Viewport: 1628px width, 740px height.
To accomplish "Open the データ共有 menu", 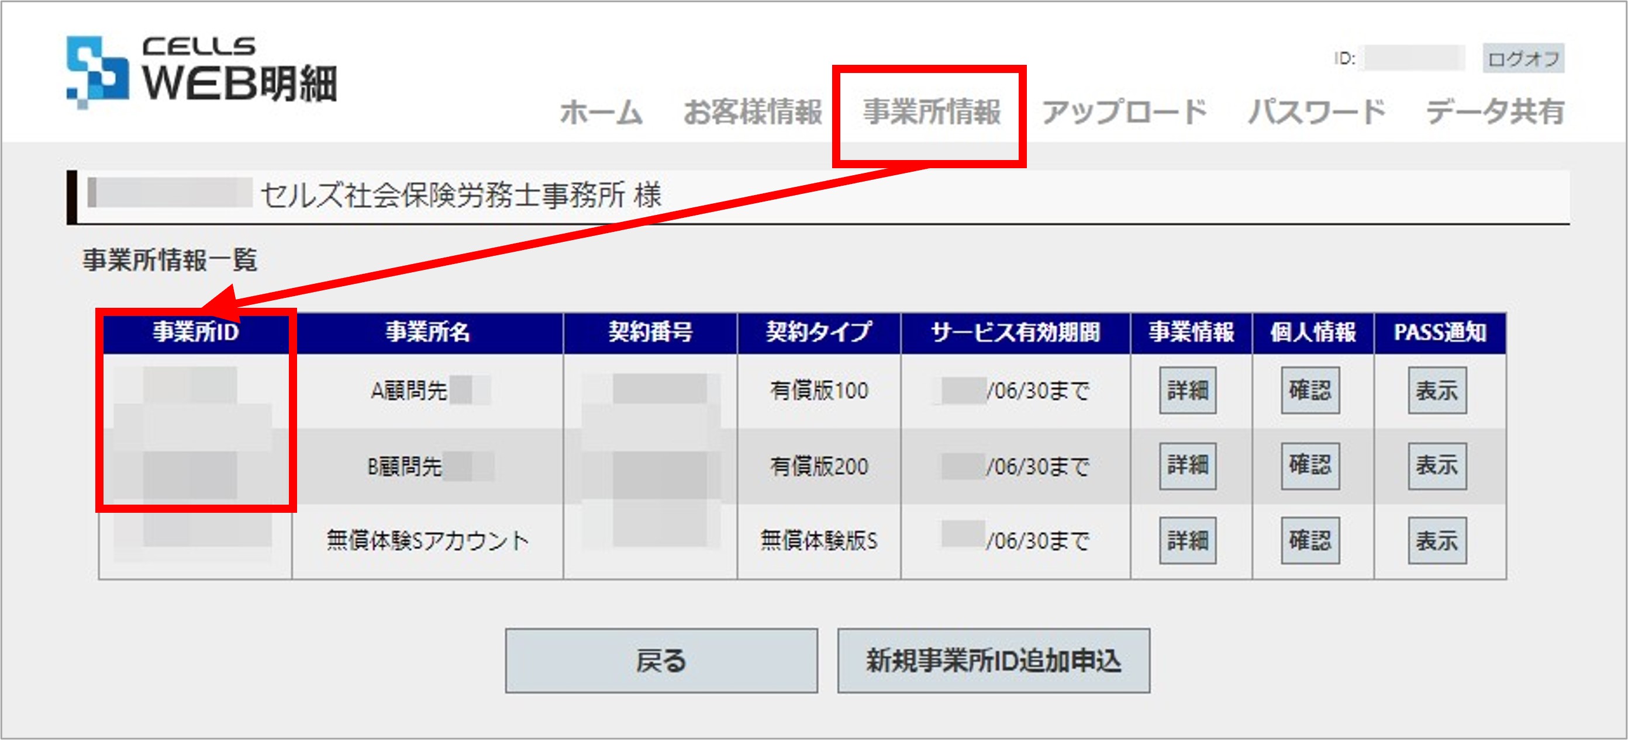I will 1495,112.
